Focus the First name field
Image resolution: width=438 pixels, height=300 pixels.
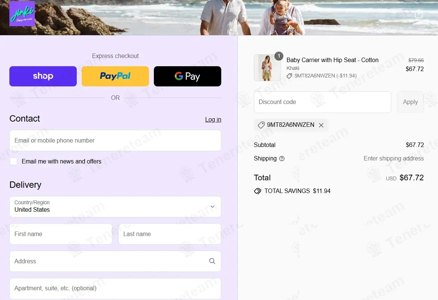click(61, 234)
